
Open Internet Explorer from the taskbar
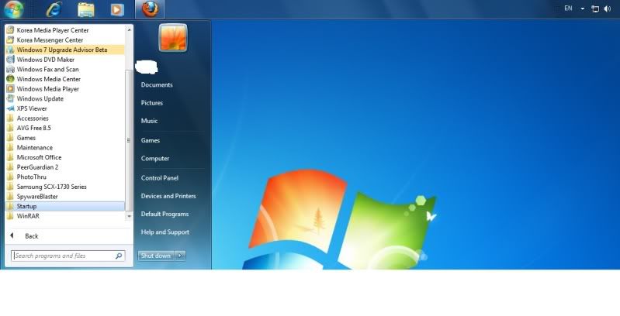click(x=54, y=9)
